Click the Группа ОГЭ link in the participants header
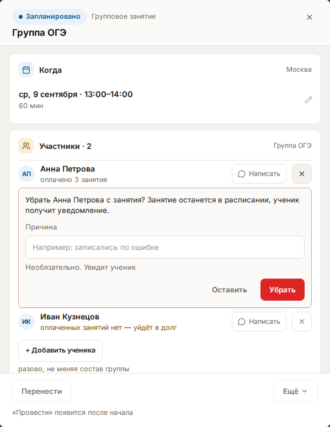330x427 pixels. (x=292, y=146)
